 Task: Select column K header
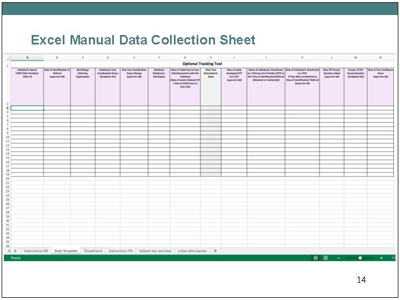(302, 58)
